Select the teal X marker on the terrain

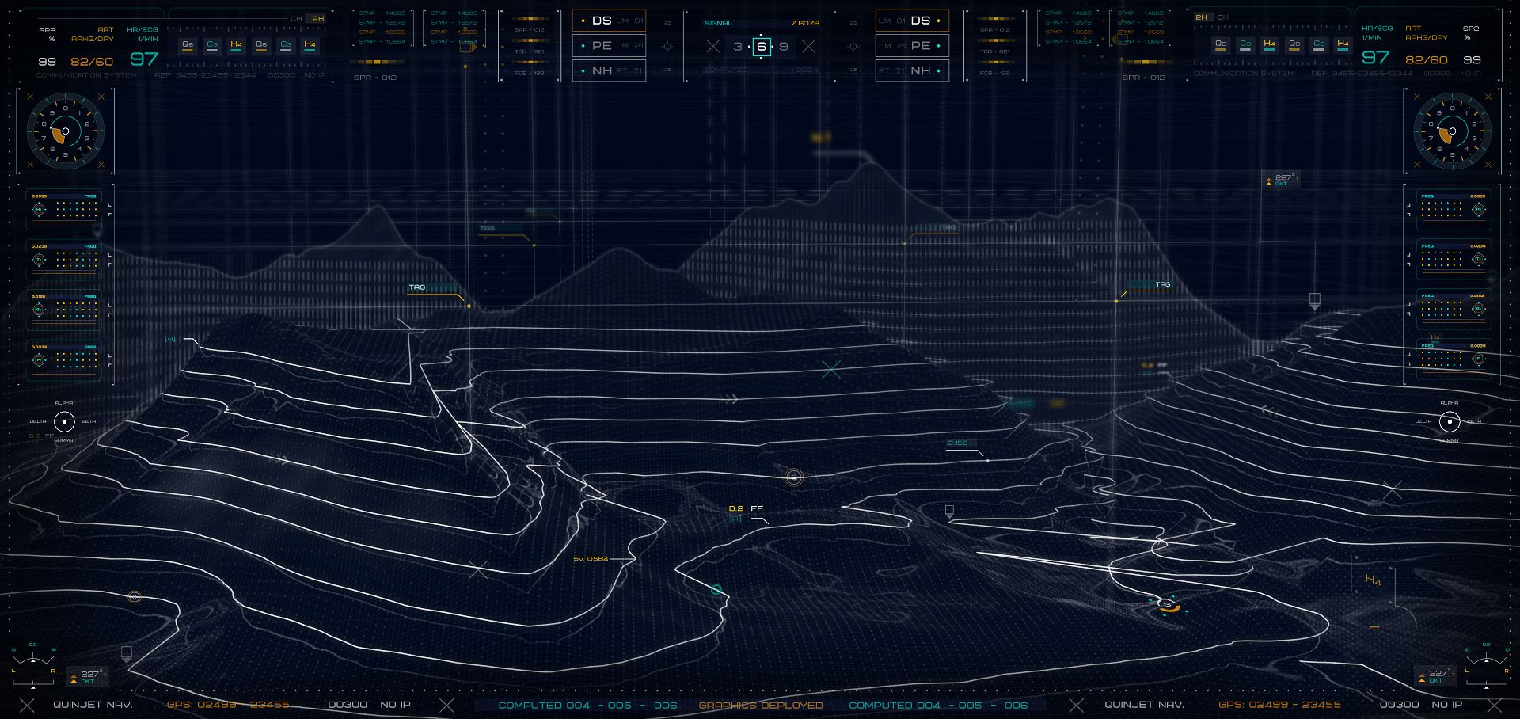(831, 369)
